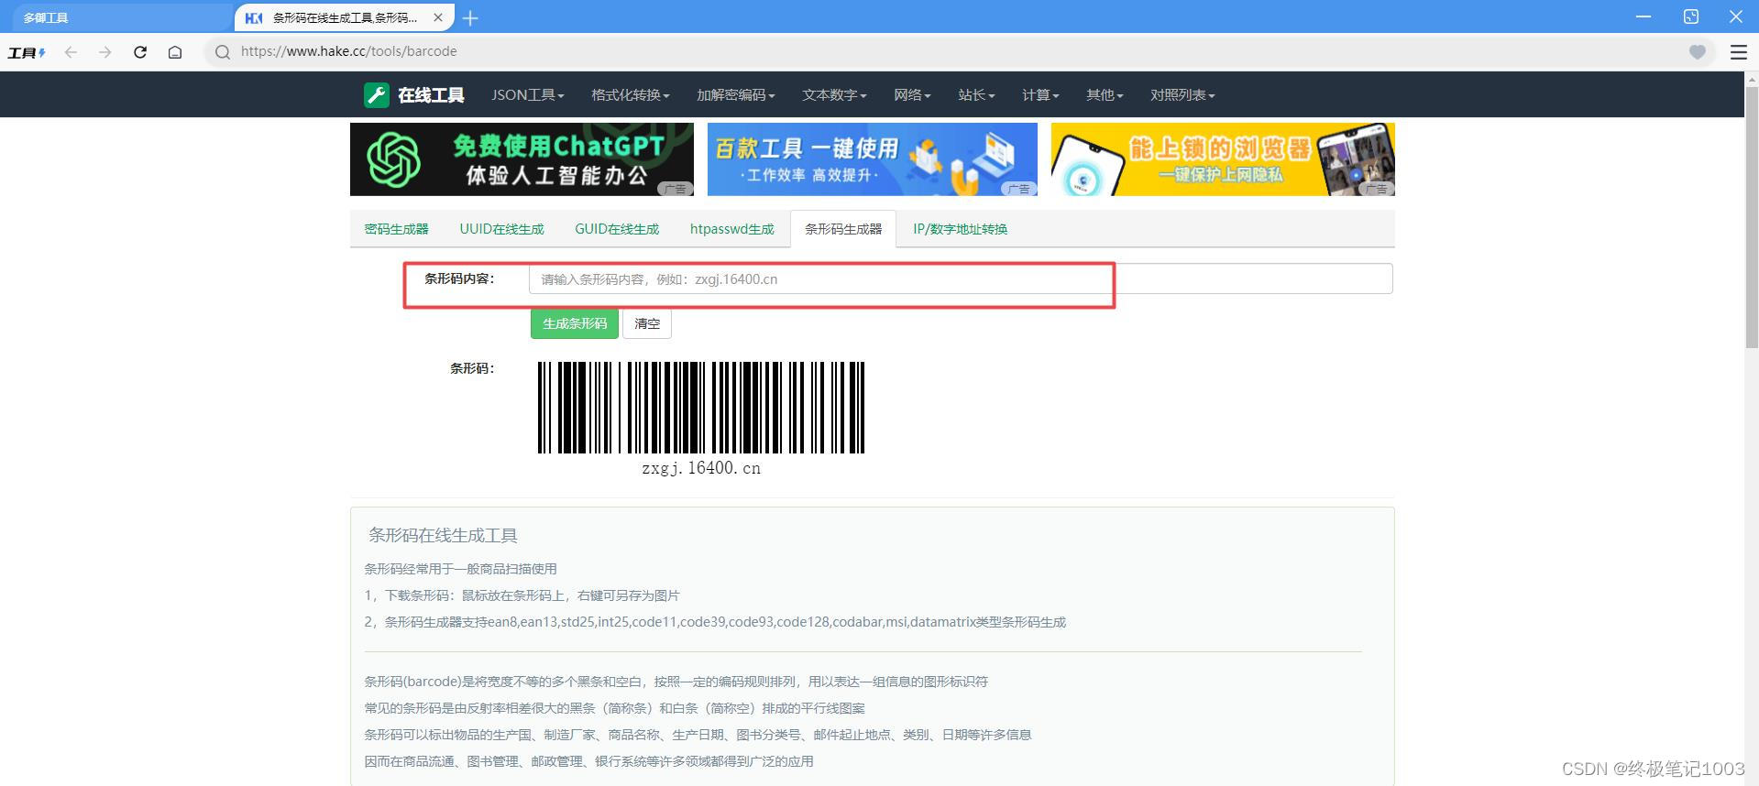Go to browser home icon
The height and width of the screenshot is (786, 1759).
click(x=175, y=52)
